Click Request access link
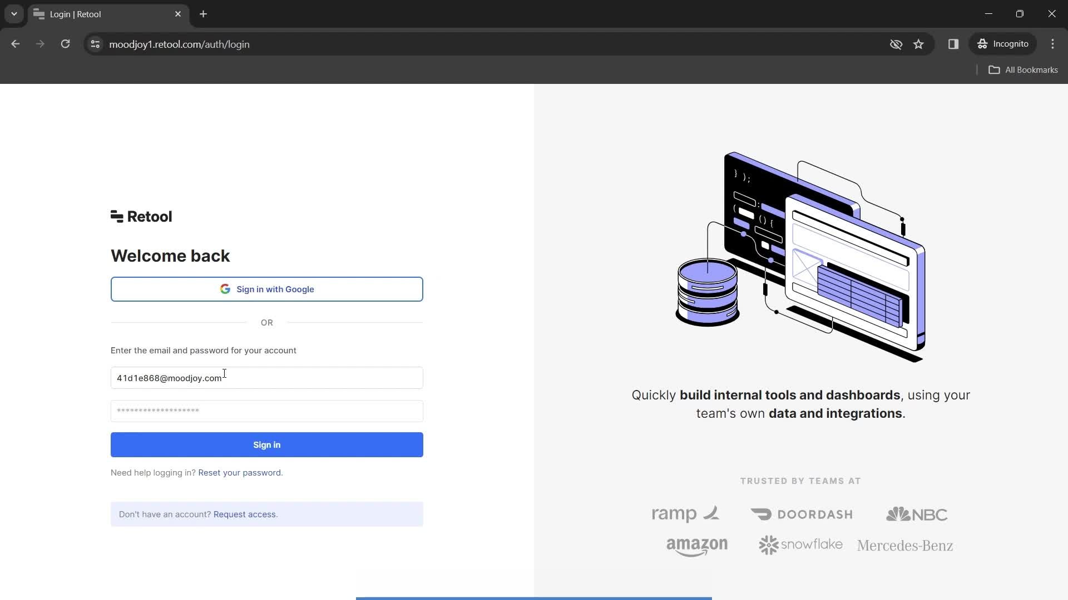Image resolution: width=1068 pixels, height=600 pixels. [x=244, y=513]
